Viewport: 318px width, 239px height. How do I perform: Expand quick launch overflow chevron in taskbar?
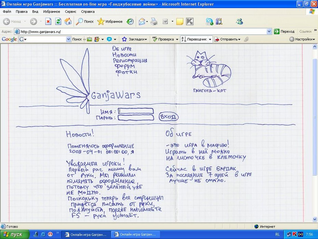57,233
